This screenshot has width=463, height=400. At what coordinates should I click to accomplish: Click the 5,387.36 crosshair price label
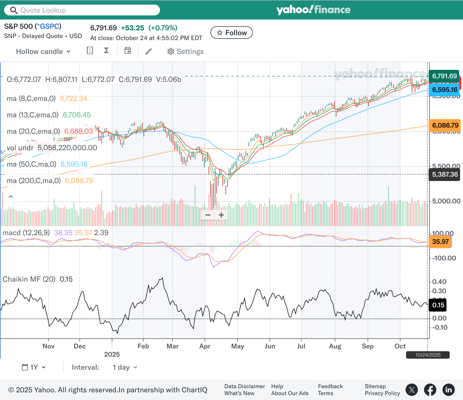point(445,175)
